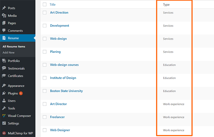214x137 pixels.
Task: Click the Media icon in sidebar
Action: tap(4, 16)
